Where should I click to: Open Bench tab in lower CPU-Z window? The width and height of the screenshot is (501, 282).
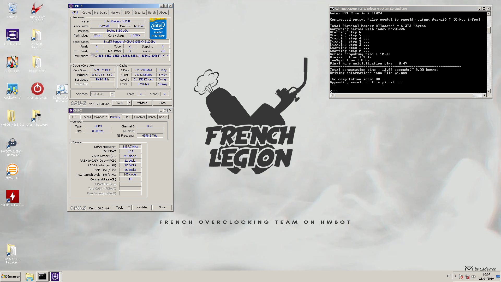click(152, 117)
